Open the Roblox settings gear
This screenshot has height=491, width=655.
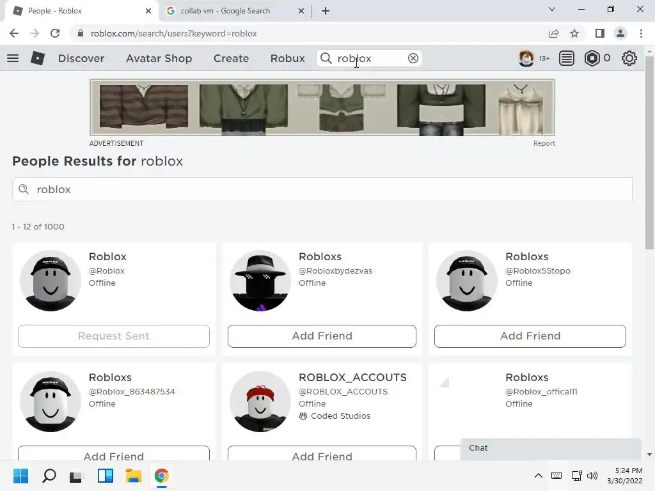tap(629, 58)
